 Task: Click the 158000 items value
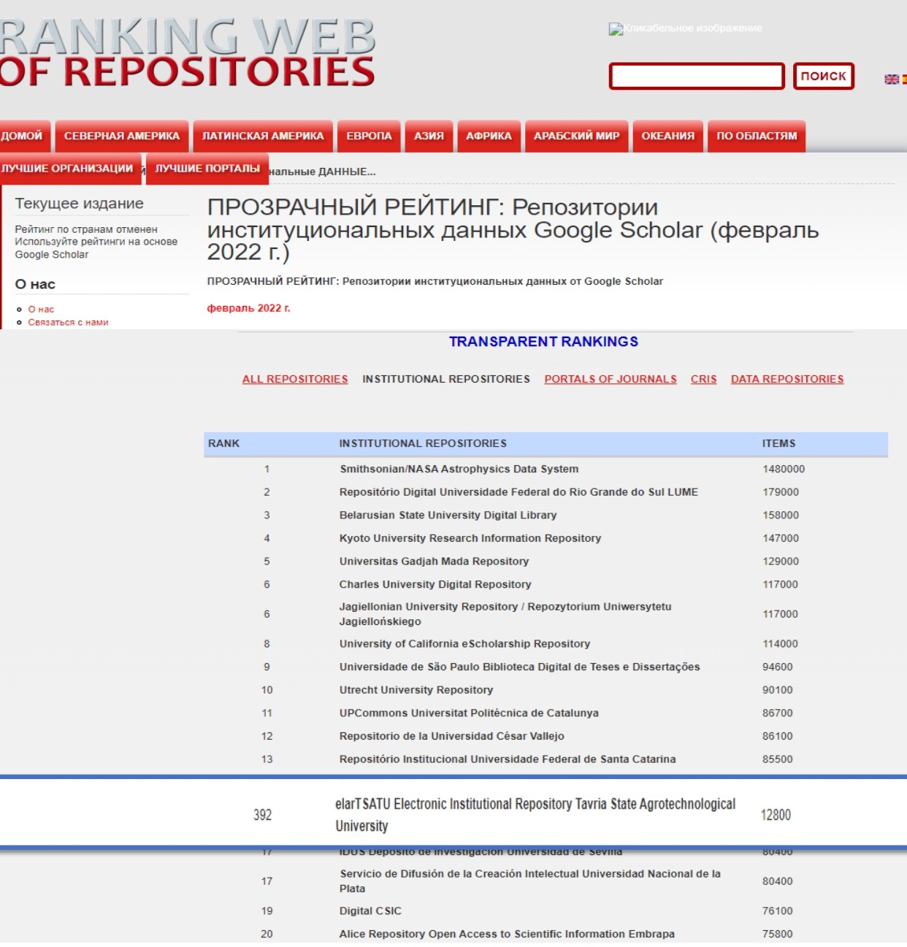click(781, 515)
